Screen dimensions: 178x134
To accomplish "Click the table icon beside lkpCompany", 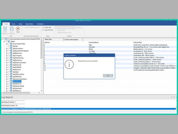I will pyautogui.click(x=11, y=55).
